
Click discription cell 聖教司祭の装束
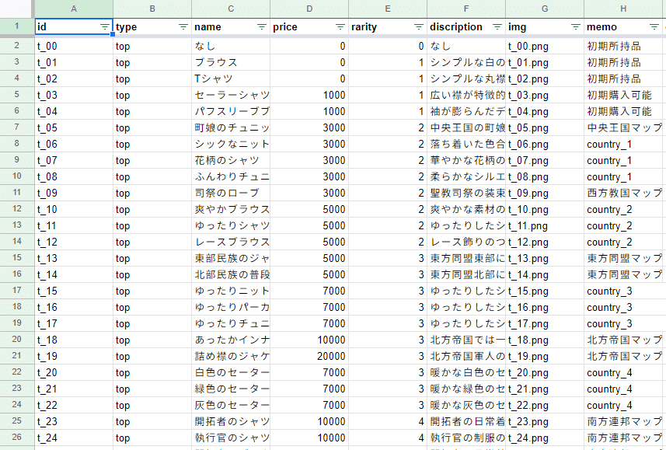point(466,193)
